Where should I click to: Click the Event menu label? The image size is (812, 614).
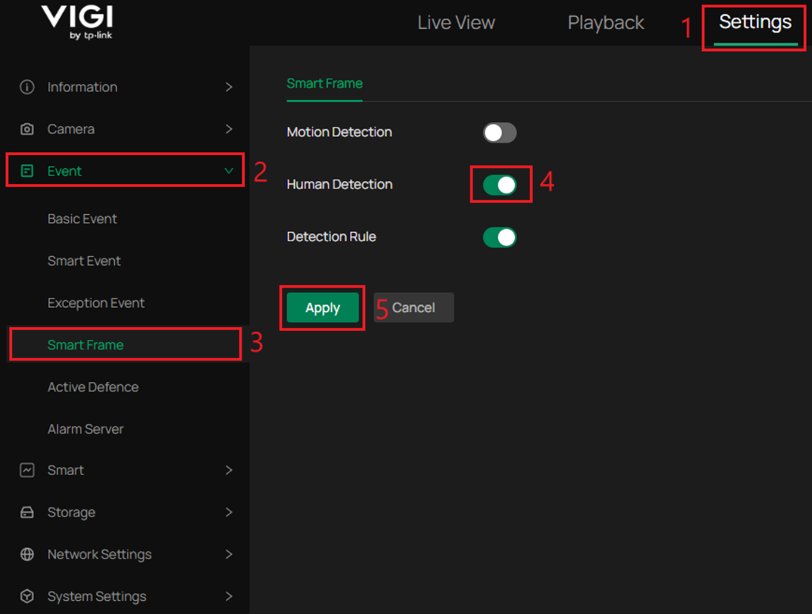tap(65, 171)
